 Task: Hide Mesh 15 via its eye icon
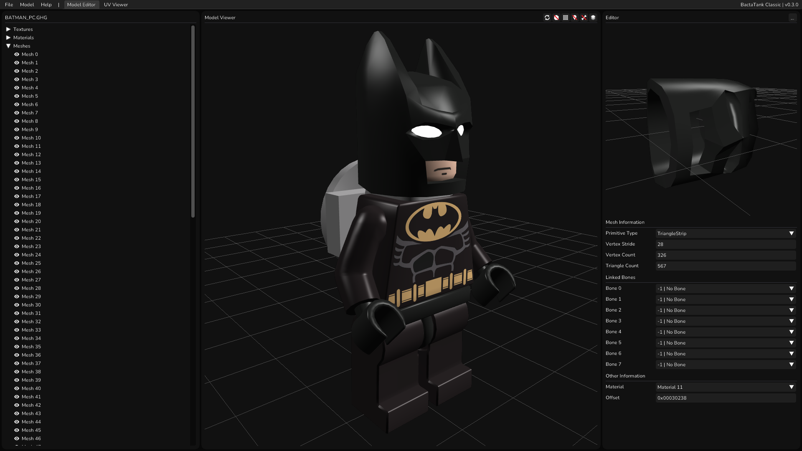(x=17, y=180)
